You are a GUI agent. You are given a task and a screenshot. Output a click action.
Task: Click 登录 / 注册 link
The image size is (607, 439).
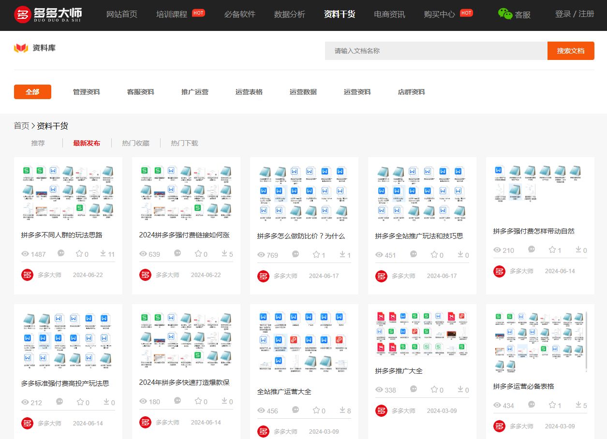575,14
